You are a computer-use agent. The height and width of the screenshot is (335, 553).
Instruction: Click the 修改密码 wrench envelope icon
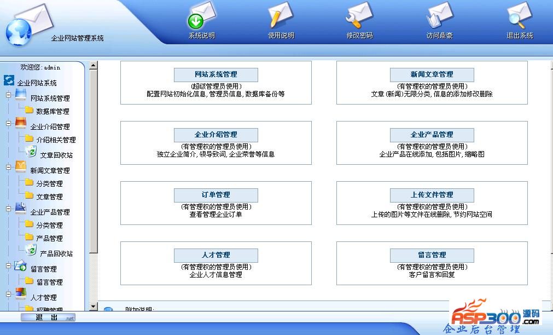pos(359,15)
